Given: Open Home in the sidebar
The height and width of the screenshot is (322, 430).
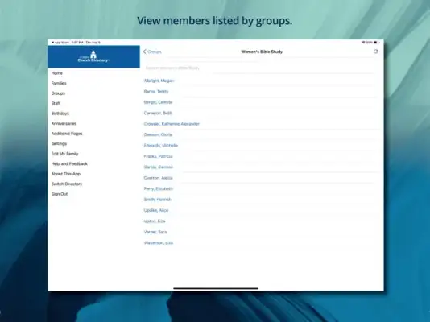Looking at the screenshot, I should [x=56, y=73].
